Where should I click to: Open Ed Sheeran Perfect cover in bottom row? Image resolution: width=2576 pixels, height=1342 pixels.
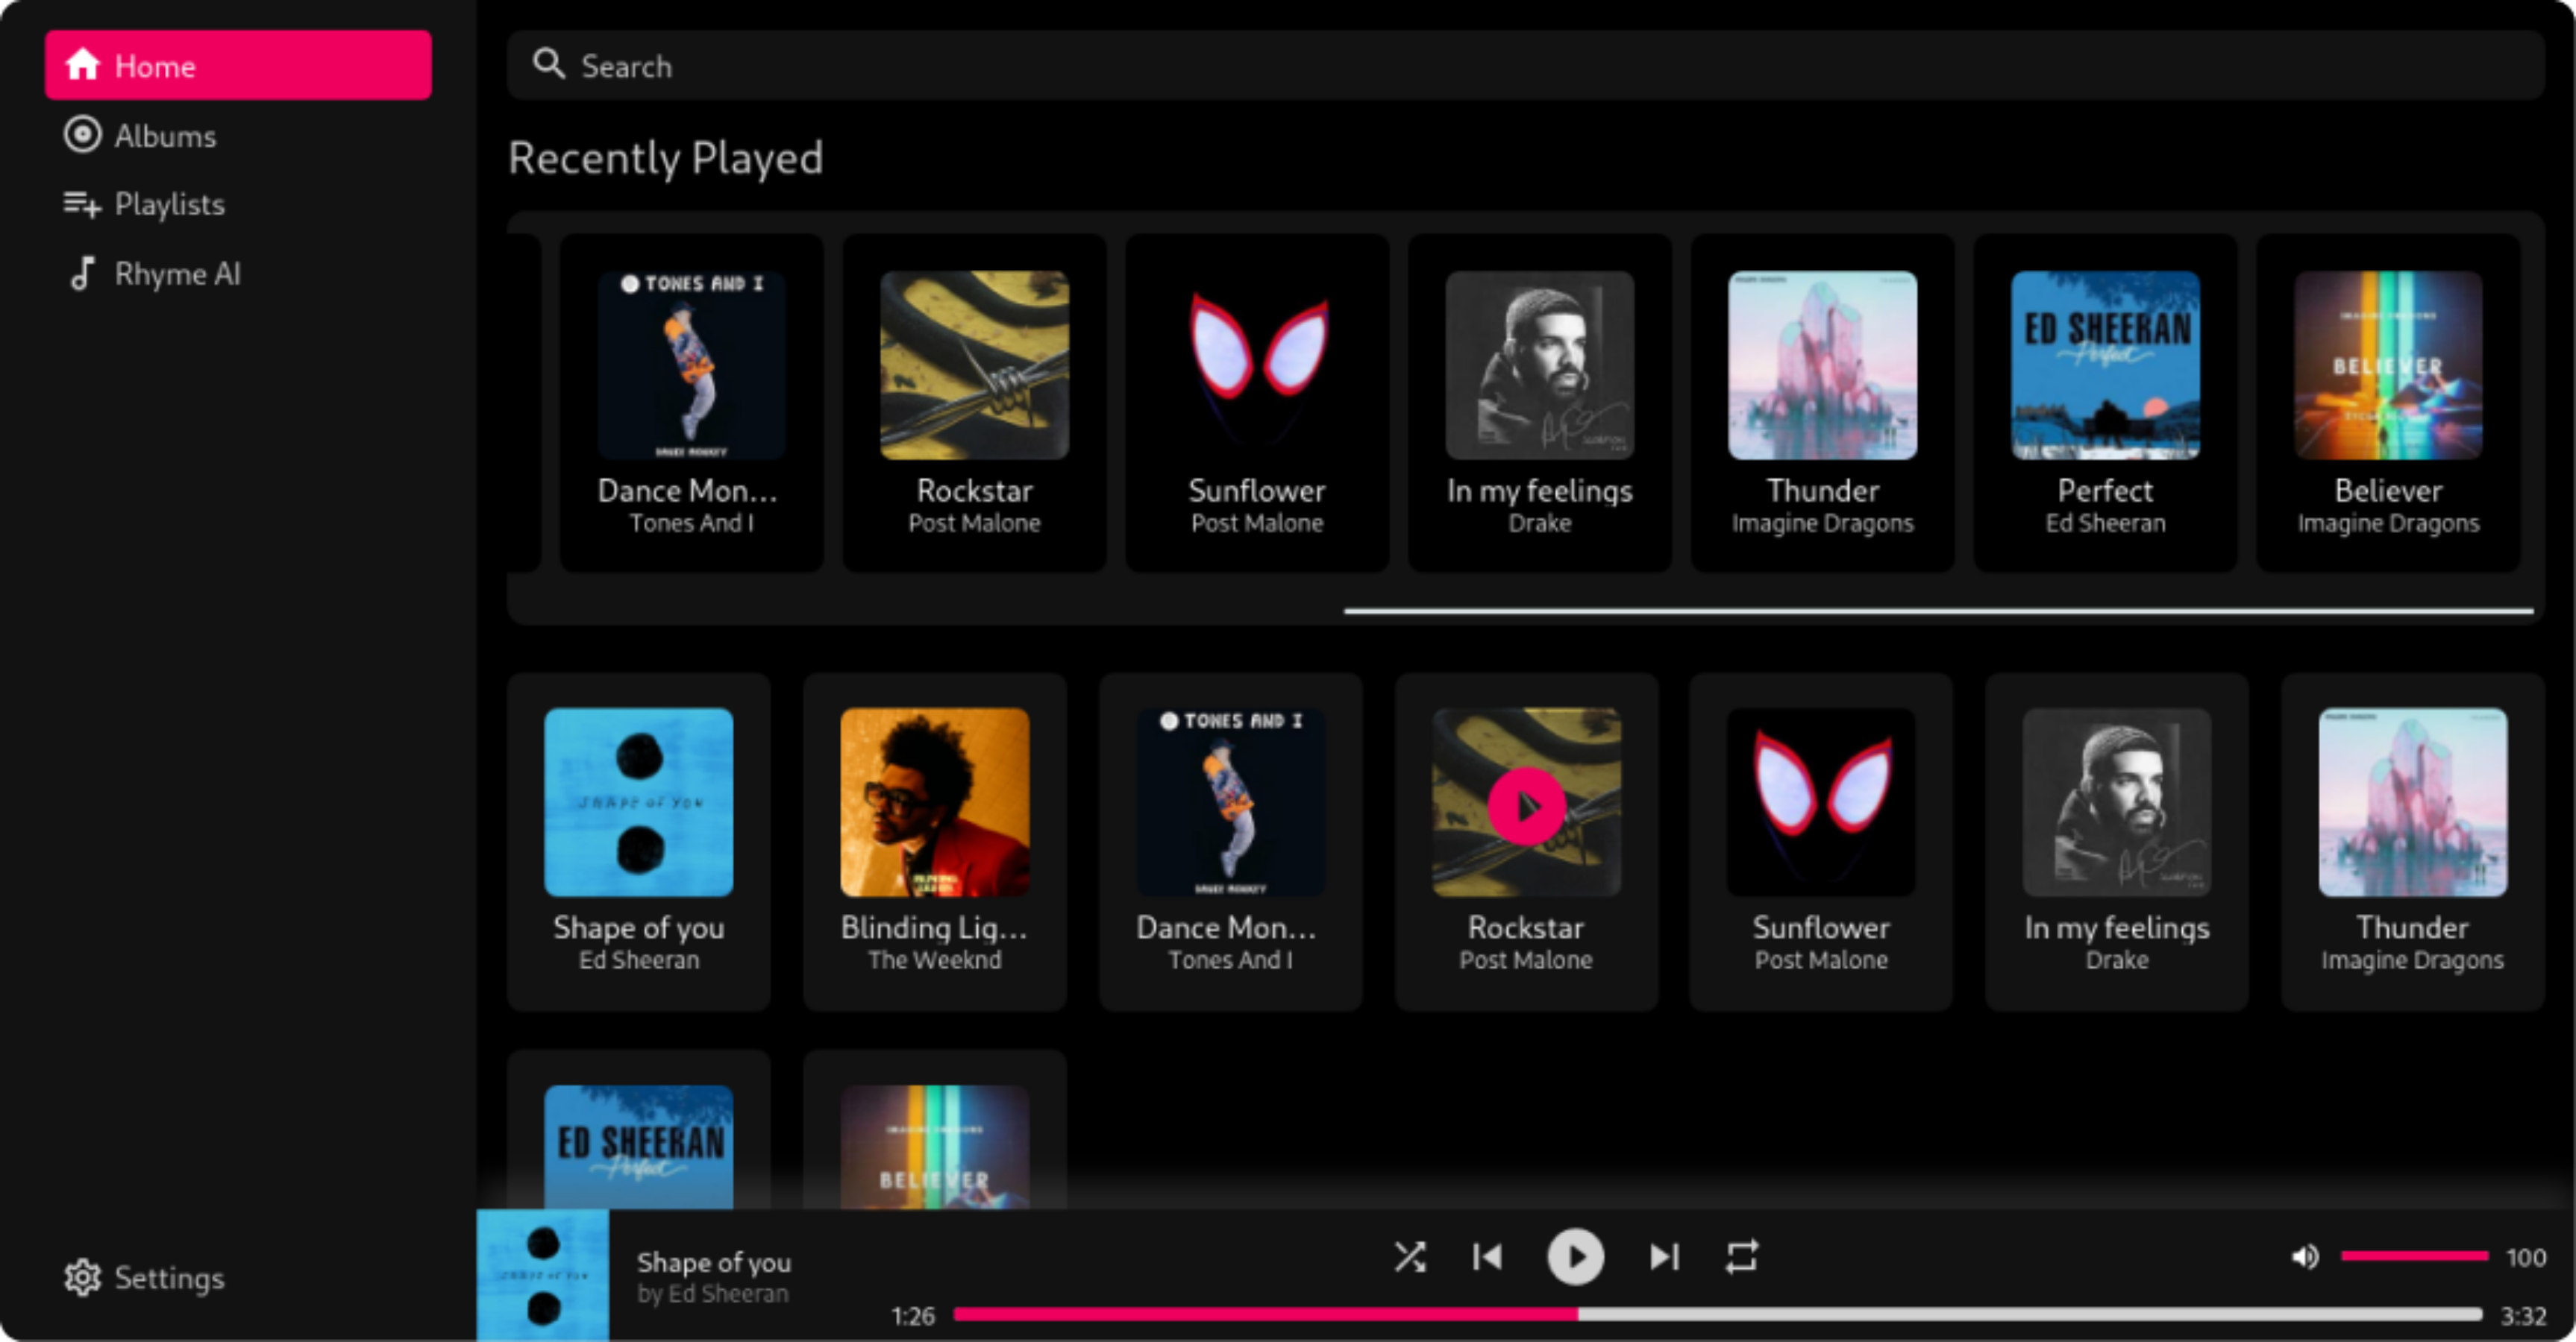tap(638, 1147)
